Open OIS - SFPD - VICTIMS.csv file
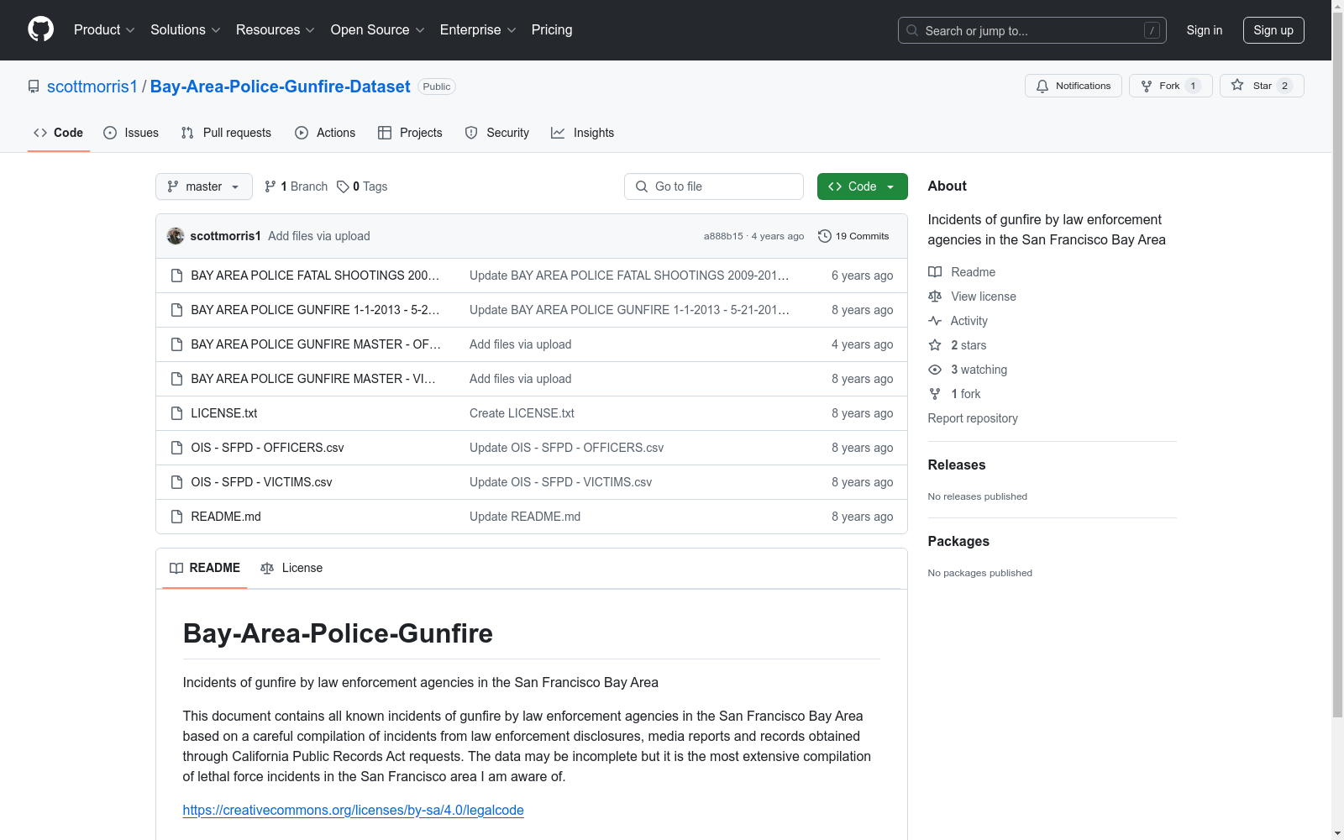 click(x=262, y=482)
